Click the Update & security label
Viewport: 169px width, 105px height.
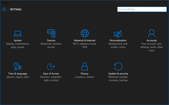[x=118, y=74]
